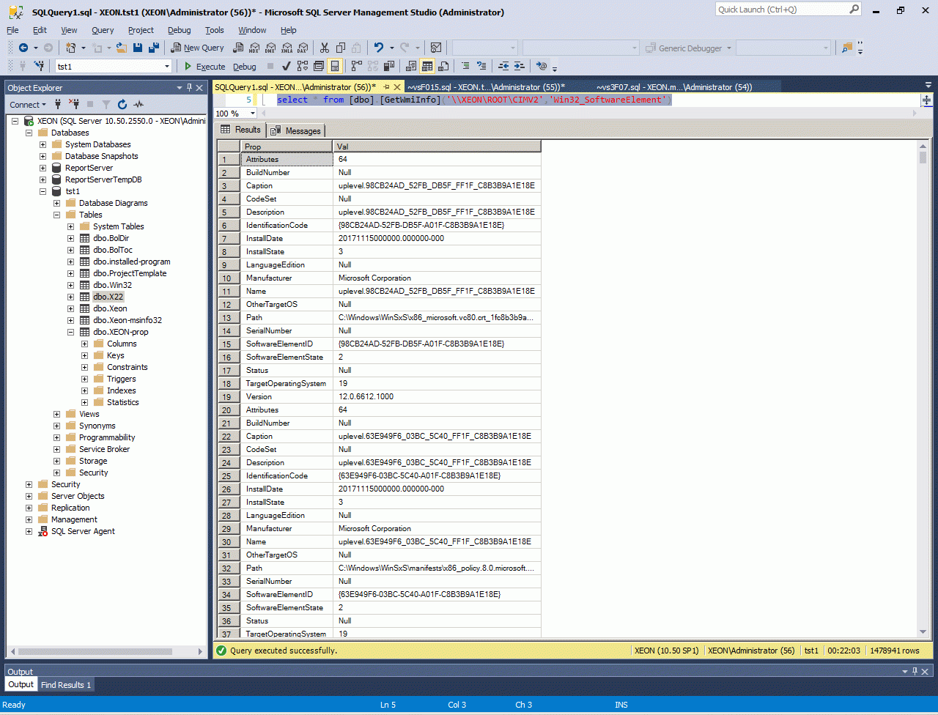Open a new XMLA query
Screen dimensions: 938x715
pyautogui.click(x=286, y=48)
